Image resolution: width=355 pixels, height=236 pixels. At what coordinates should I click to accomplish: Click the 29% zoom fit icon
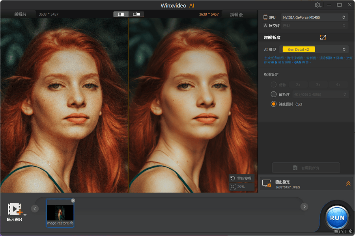pos(233,186)
